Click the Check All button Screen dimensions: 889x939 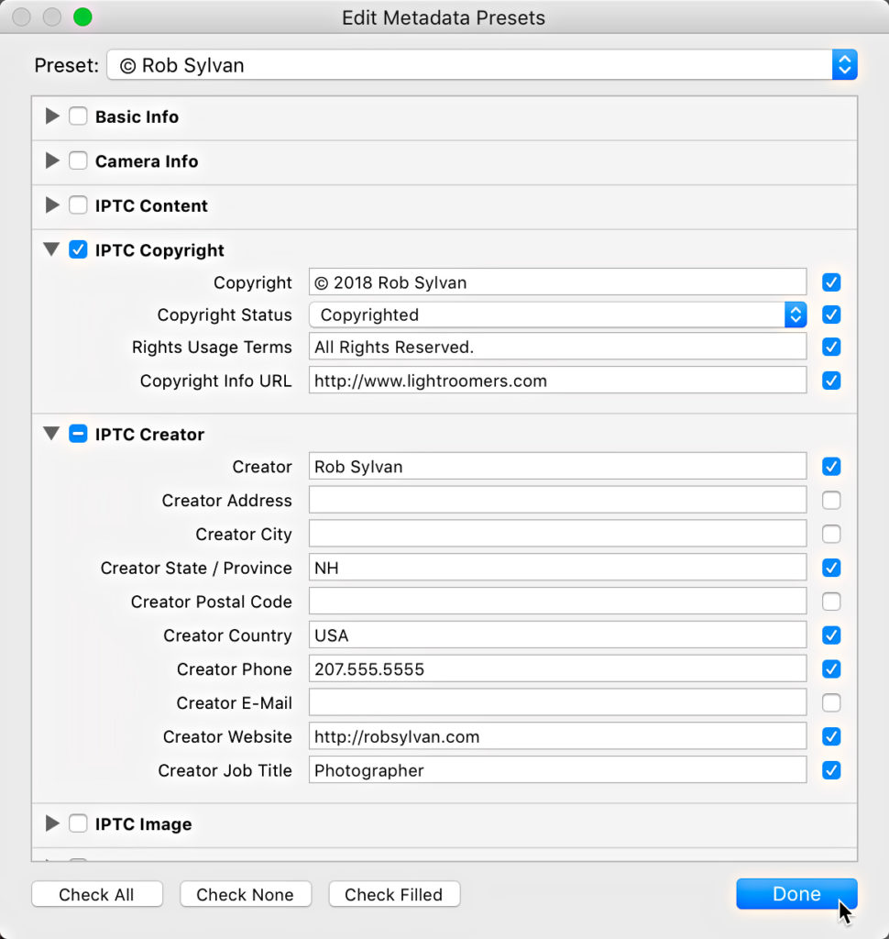tap(96, 894)
